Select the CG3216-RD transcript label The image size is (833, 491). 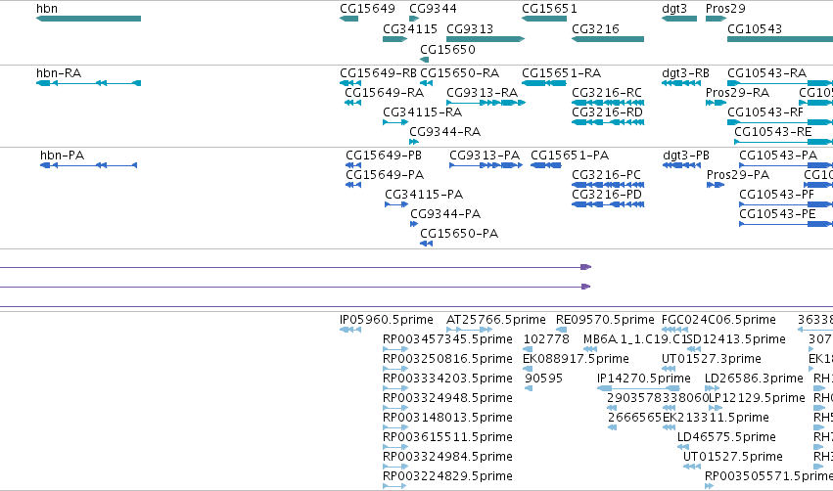coord(607,112)
